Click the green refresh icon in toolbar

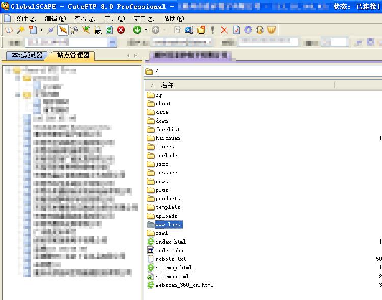tap(109, 30)
